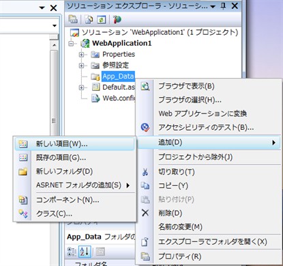Click the ASP.NET configuration toolbar icon
This screenshot has width=283, height=266.
click(117, 20)
